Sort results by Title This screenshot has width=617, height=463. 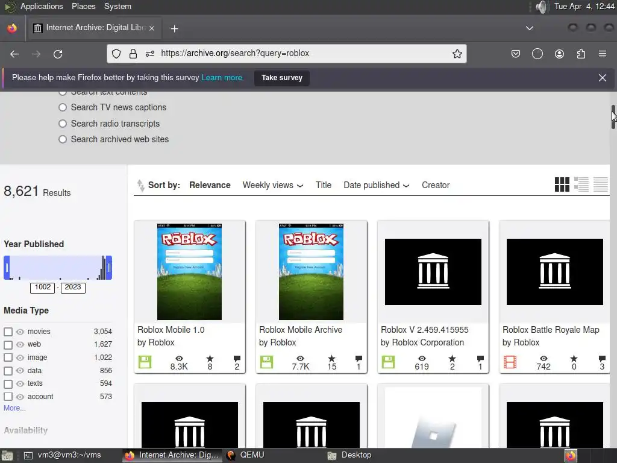pyautogui.click(x=324, y=185)
